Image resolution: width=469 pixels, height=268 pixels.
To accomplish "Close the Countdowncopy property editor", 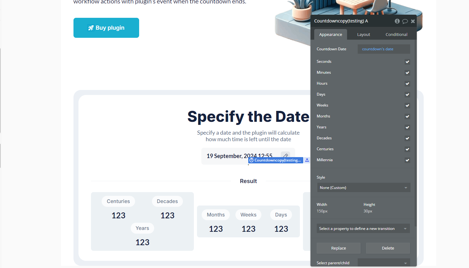I will [413, 21].
